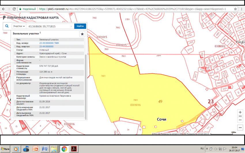The height and width of the screenshot is (153, 245).
Task: Click the large region number 23 on the map
Action: [211, 101]
